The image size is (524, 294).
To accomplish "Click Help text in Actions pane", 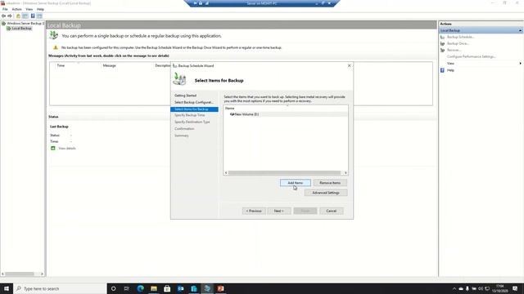I will point(450,70).
